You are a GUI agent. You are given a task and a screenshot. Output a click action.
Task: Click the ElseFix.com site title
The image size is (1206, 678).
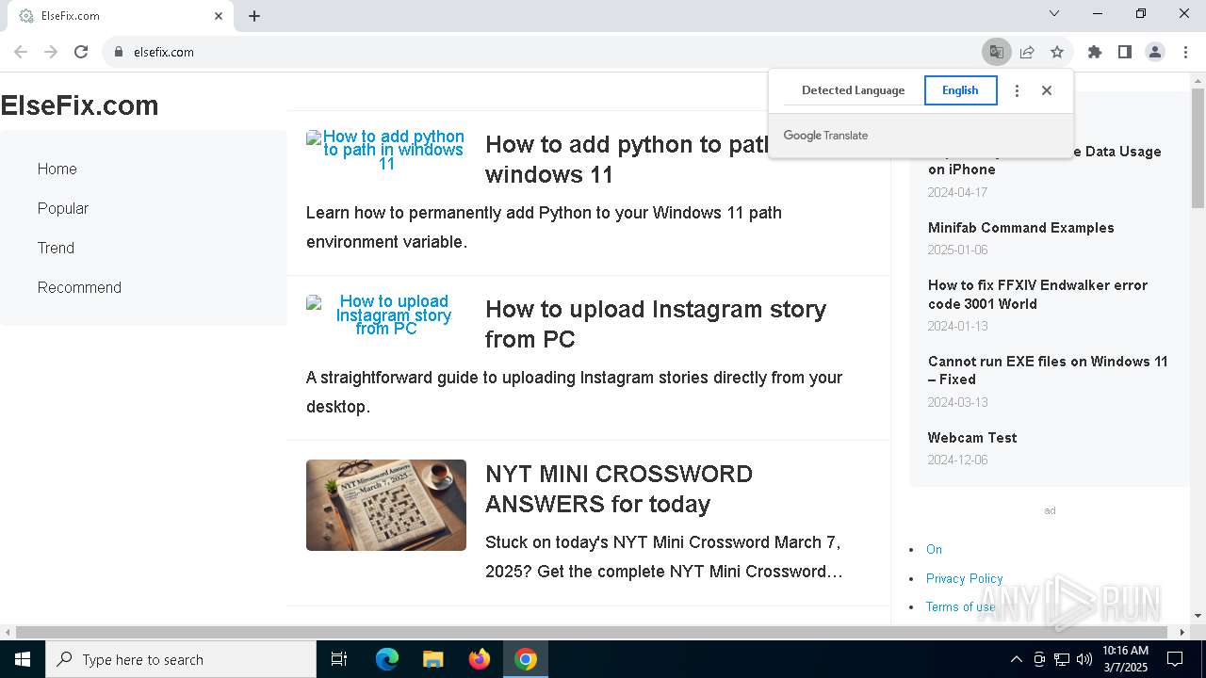click(79, 105)
